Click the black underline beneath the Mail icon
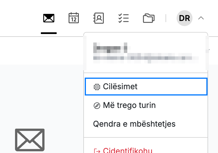Screen dimensions: 218x153 pyautogui.click(x=49, y=33)
